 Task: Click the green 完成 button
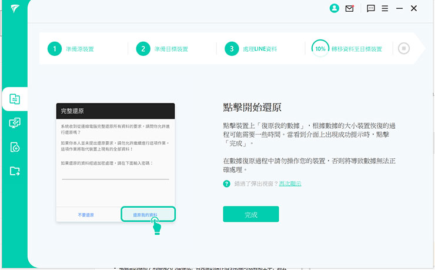click(251, 214)
